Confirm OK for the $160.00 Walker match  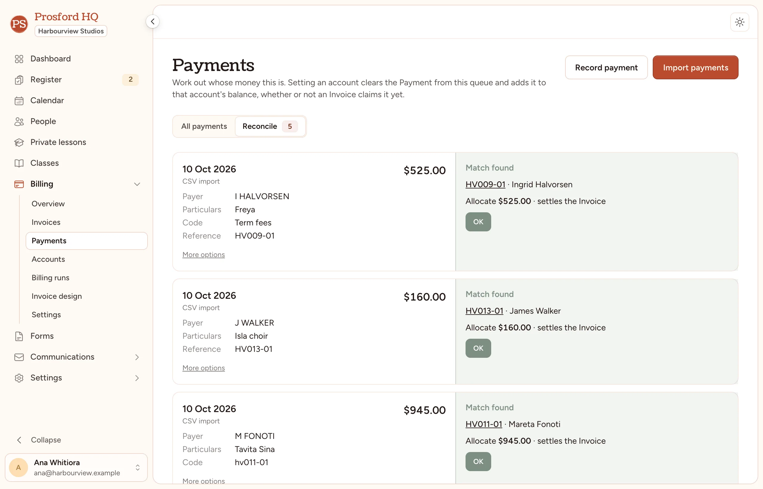(478, 348)
